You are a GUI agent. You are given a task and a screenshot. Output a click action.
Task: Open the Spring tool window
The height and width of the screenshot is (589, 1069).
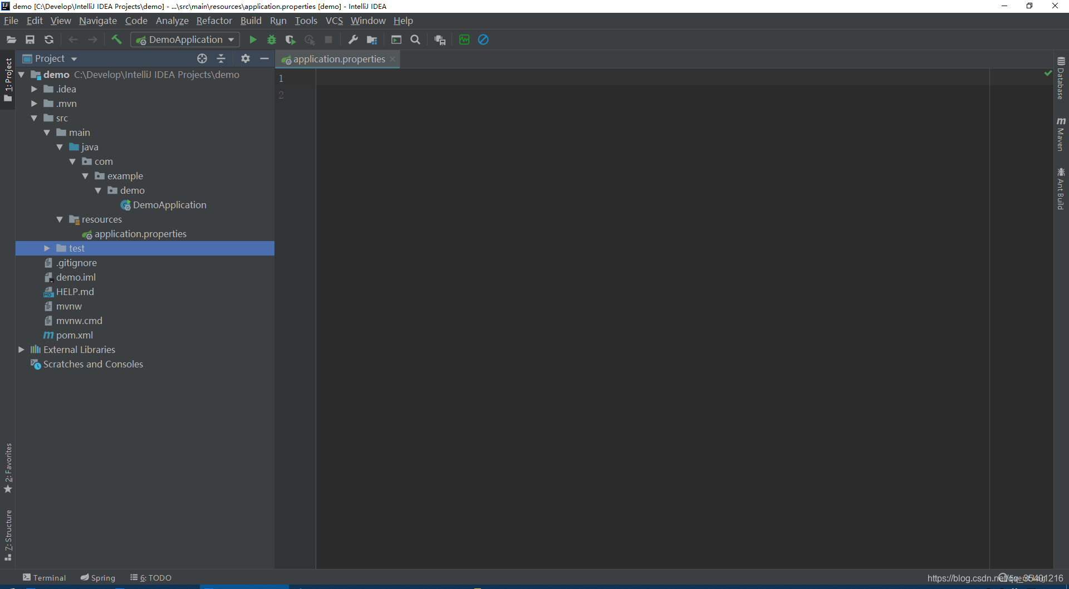click(x=98, y=578)
